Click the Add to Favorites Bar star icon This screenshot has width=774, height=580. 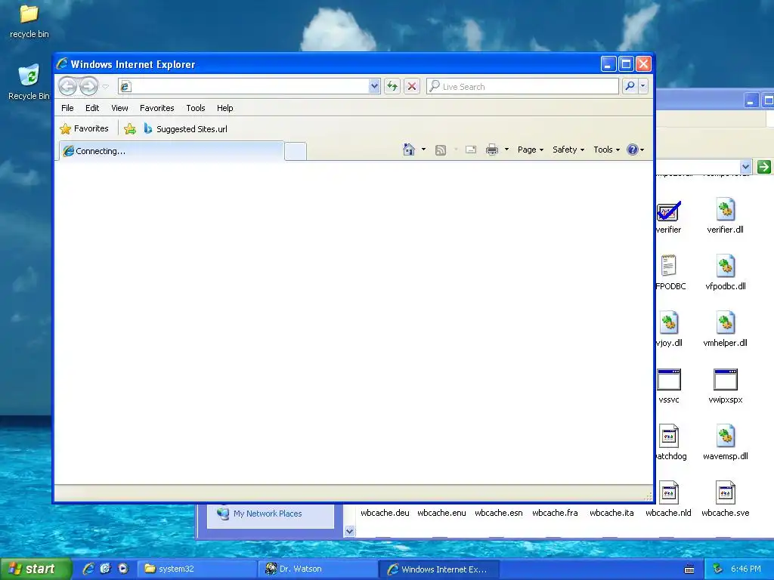point(130,128)
